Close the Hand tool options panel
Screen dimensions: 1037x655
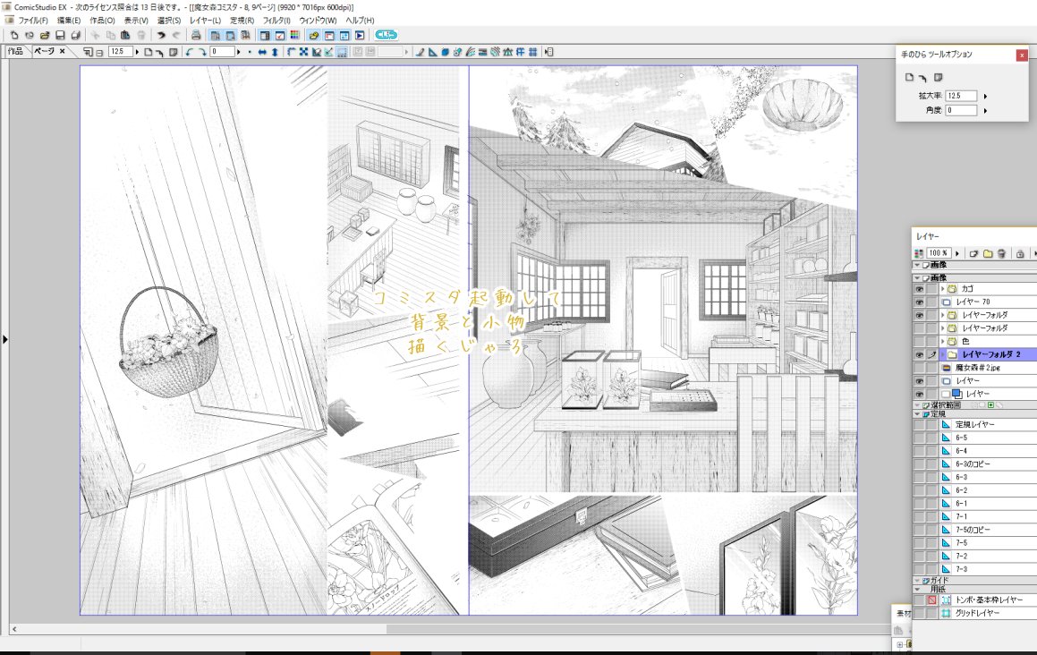click(x=1022, y=55)
